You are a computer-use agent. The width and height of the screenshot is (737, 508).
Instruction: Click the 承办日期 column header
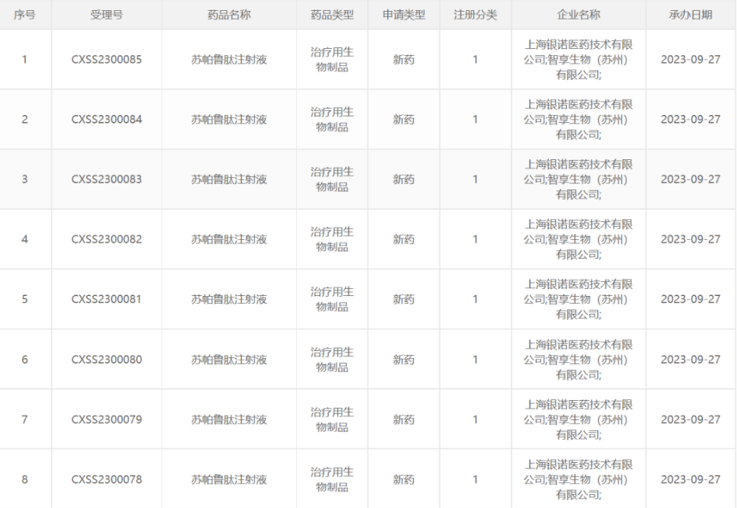pos(690,15)
